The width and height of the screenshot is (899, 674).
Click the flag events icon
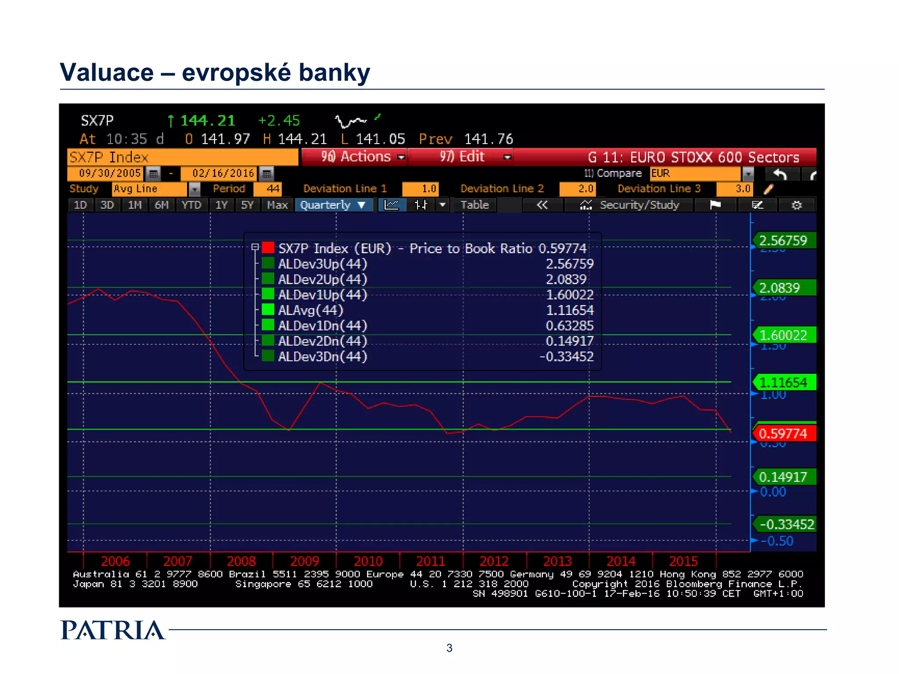click(715, 205)
